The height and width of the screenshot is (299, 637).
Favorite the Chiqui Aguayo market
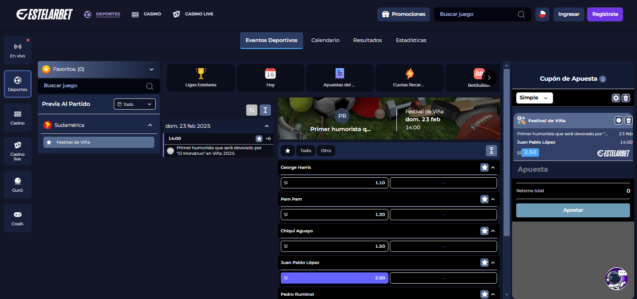(485, 231)
